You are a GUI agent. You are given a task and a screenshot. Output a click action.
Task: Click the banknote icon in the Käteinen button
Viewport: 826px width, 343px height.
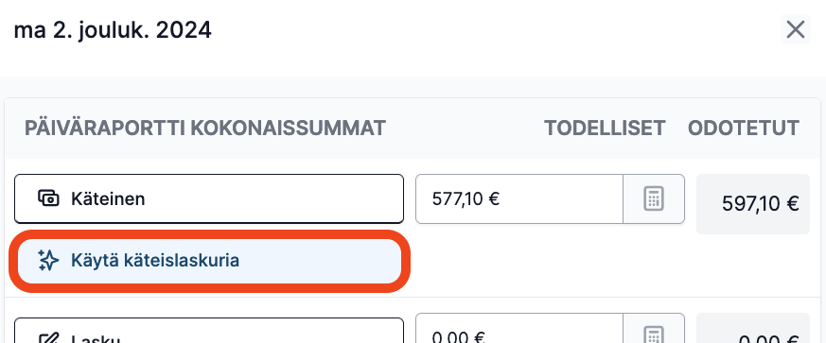[48, 198]
